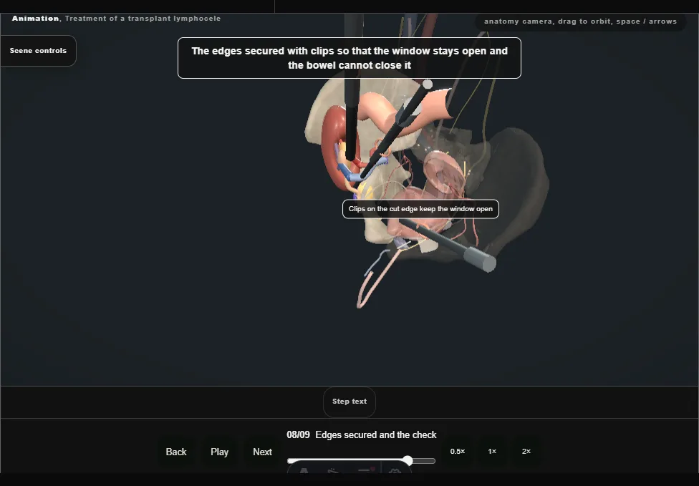Play the animation
The height and width of the screenshot is (486, 699).
point(219,452)
